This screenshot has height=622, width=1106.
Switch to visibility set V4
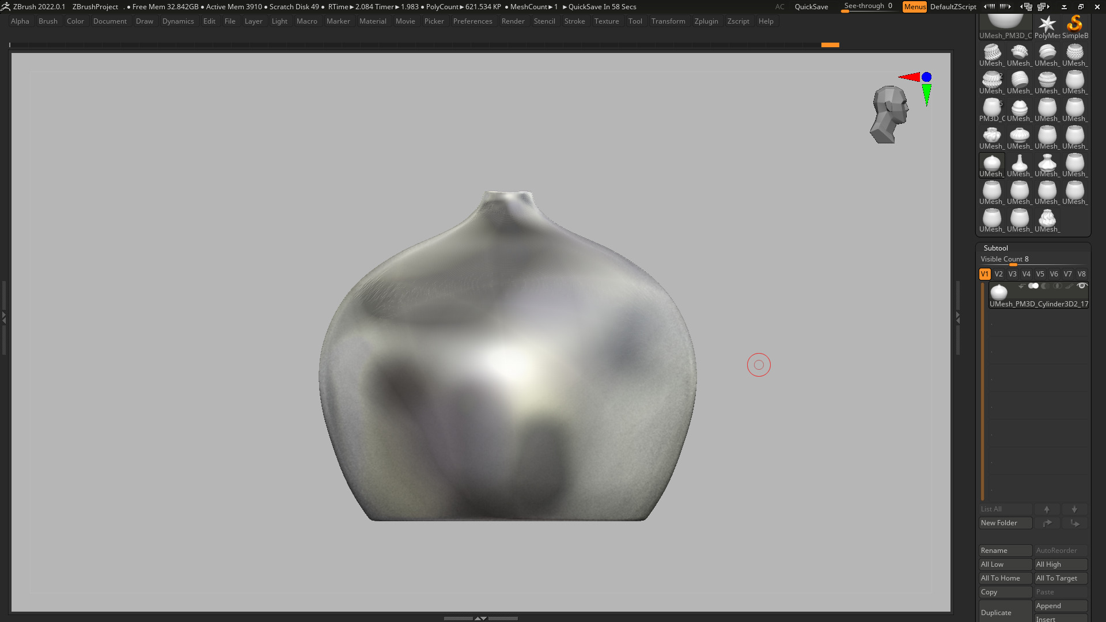click(x=1026, y=274)
